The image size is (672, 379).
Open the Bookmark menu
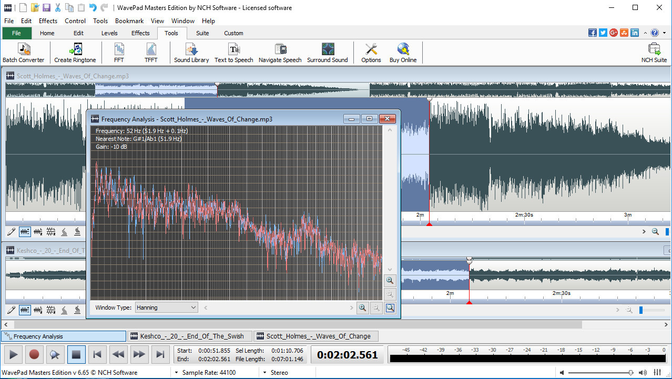click(129, 21)
